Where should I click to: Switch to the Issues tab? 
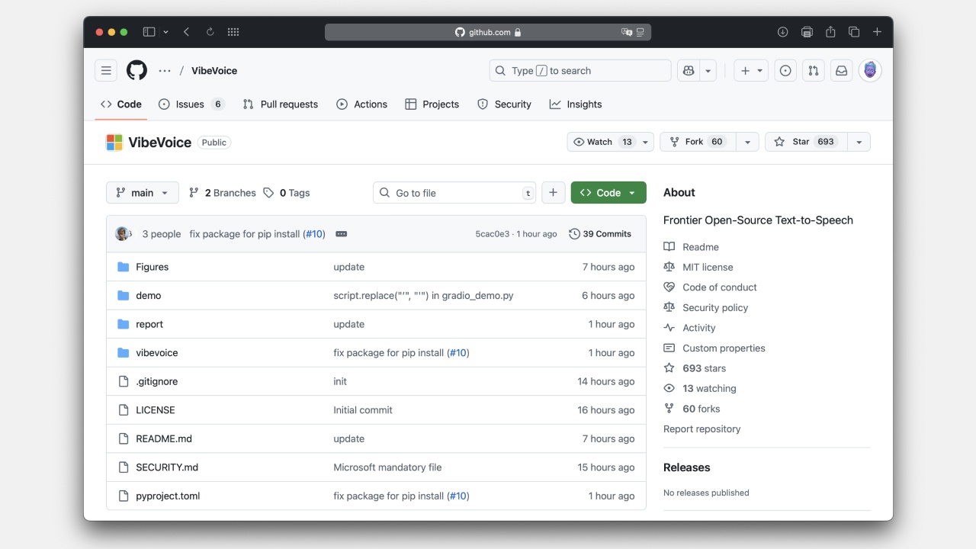tap(191, 104)
